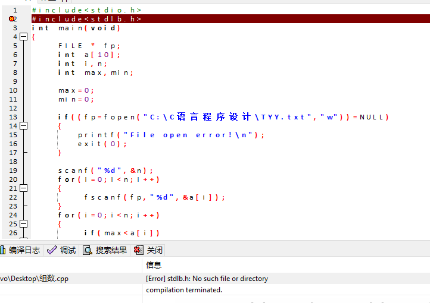
Task: Switch to the 调试 tab
Action: coord(61,250)
